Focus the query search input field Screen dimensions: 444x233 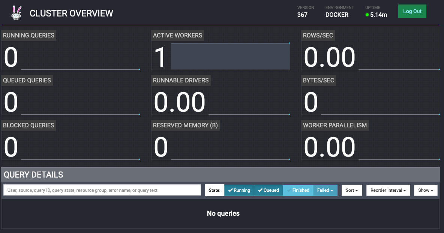102,190
